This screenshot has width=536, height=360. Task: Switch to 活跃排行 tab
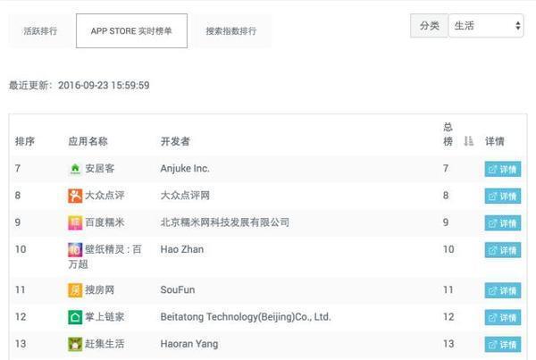tap(40, 31)
